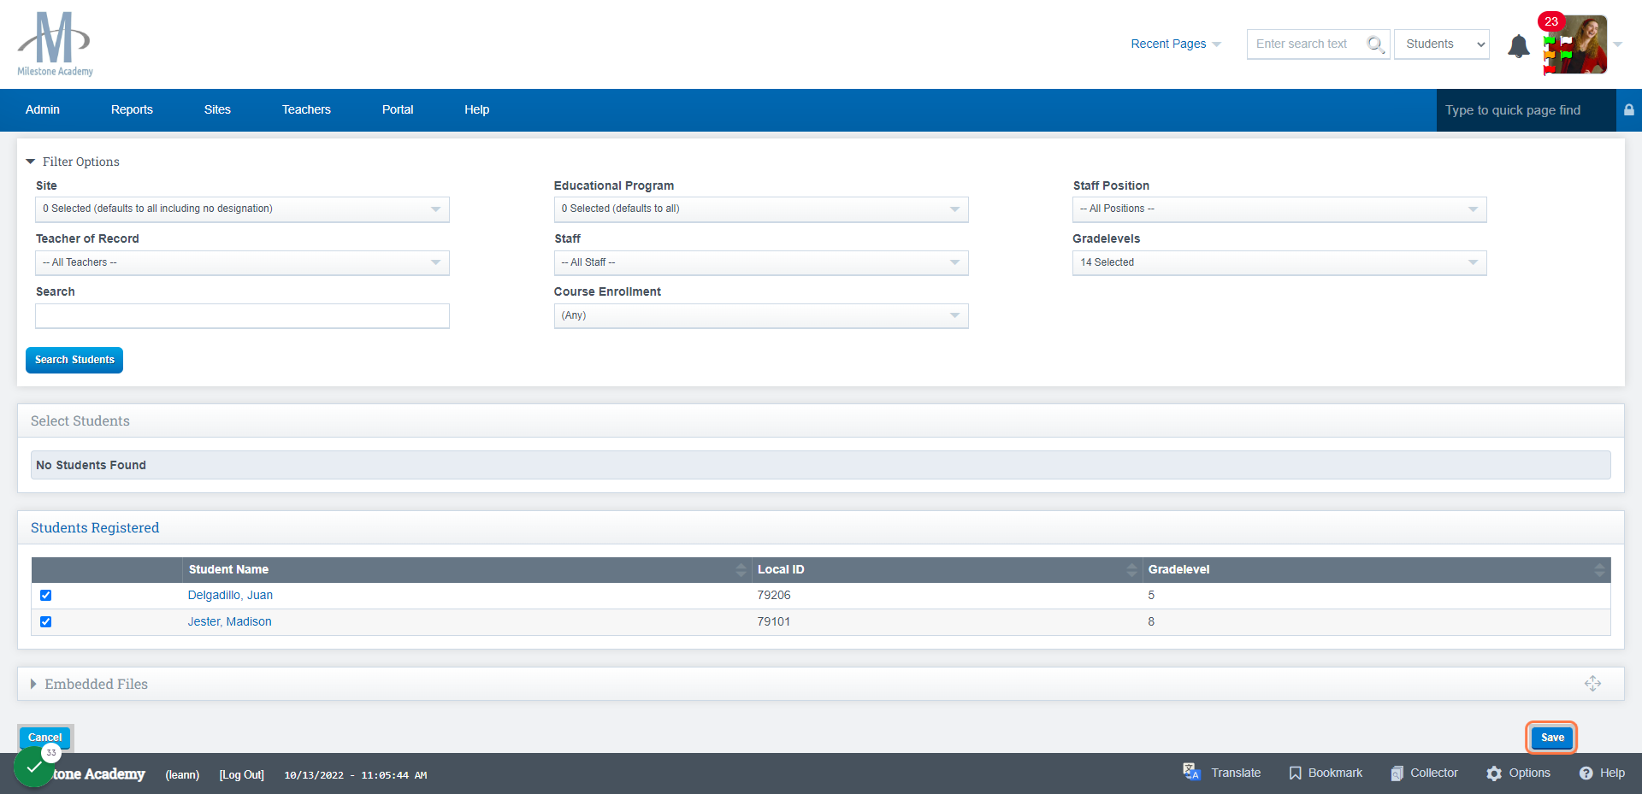Open the notifications bell
Image resolution: width=1642 pixels, height=794 pixels.
coord(1519,46)
